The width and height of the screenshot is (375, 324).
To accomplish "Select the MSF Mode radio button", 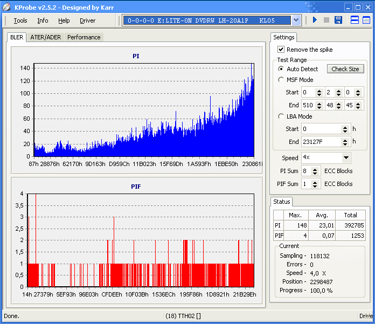I will click(281, 80).
